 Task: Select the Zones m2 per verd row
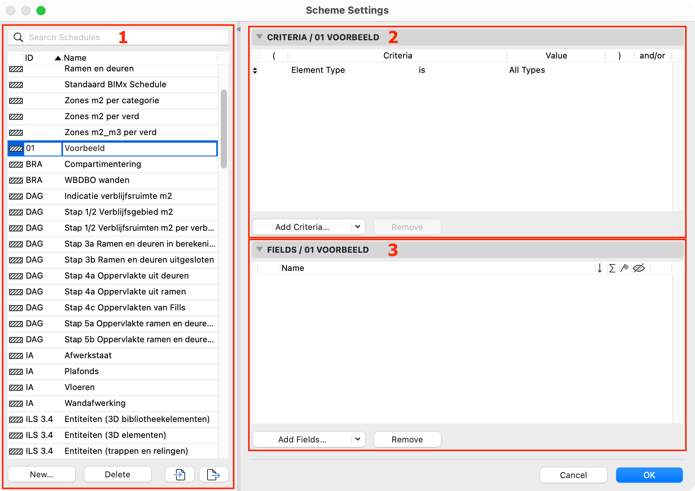tap(113, 116)
